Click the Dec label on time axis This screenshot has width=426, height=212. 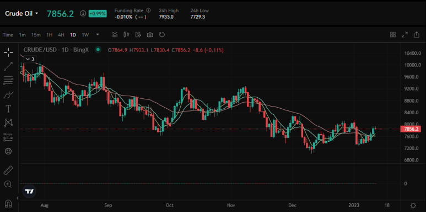(293, 205)
